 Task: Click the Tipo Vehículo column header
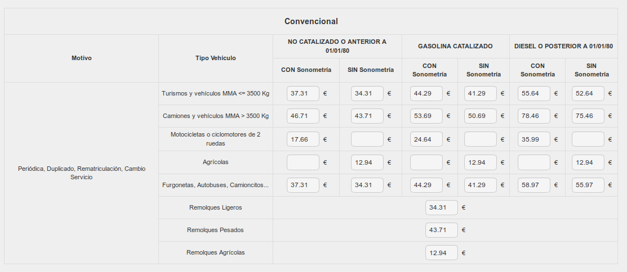[216, 58]
